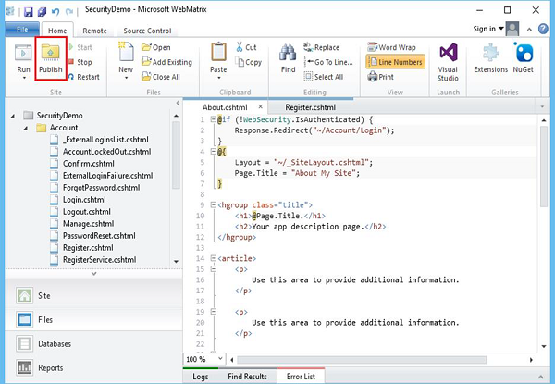Switch to the Remote ribbon tab

[x=93, y=31]
